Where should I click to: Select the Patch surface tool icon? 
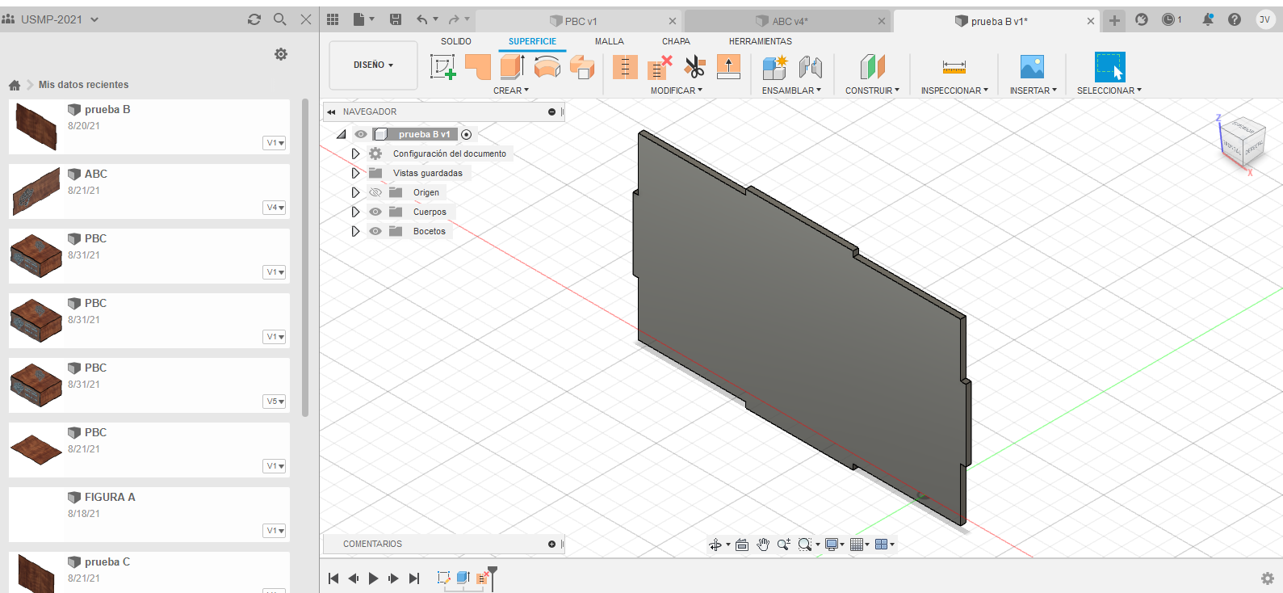[x=478, y=66]
